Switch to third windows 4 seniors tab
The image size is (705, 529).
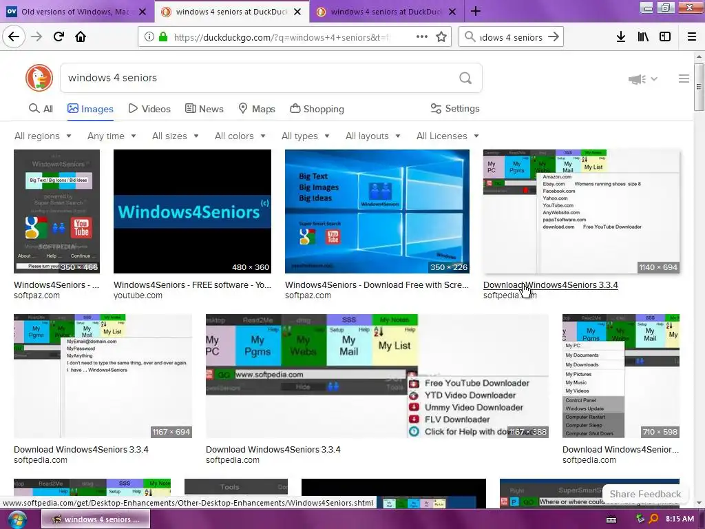386,12
